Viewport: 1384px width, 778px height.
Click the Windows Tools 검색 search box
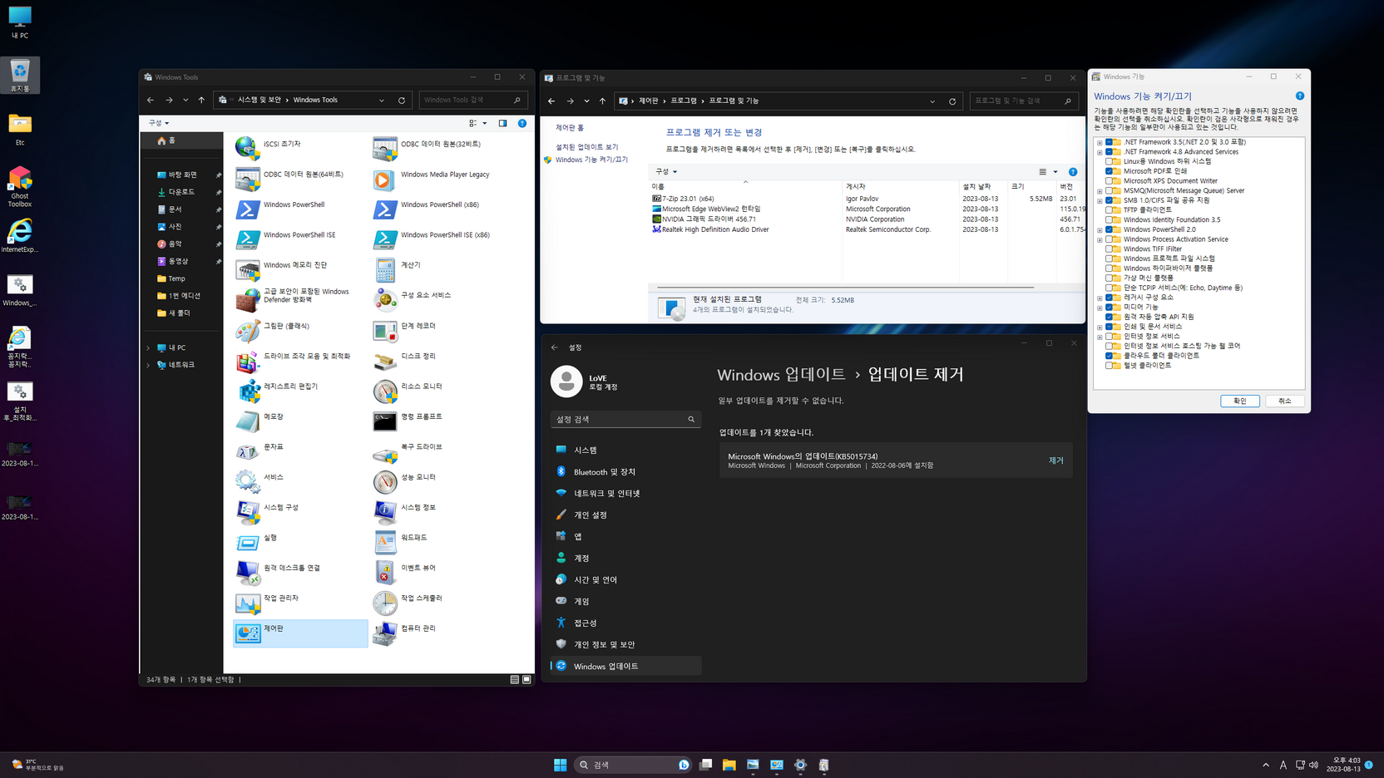click(x=472, y=100)
